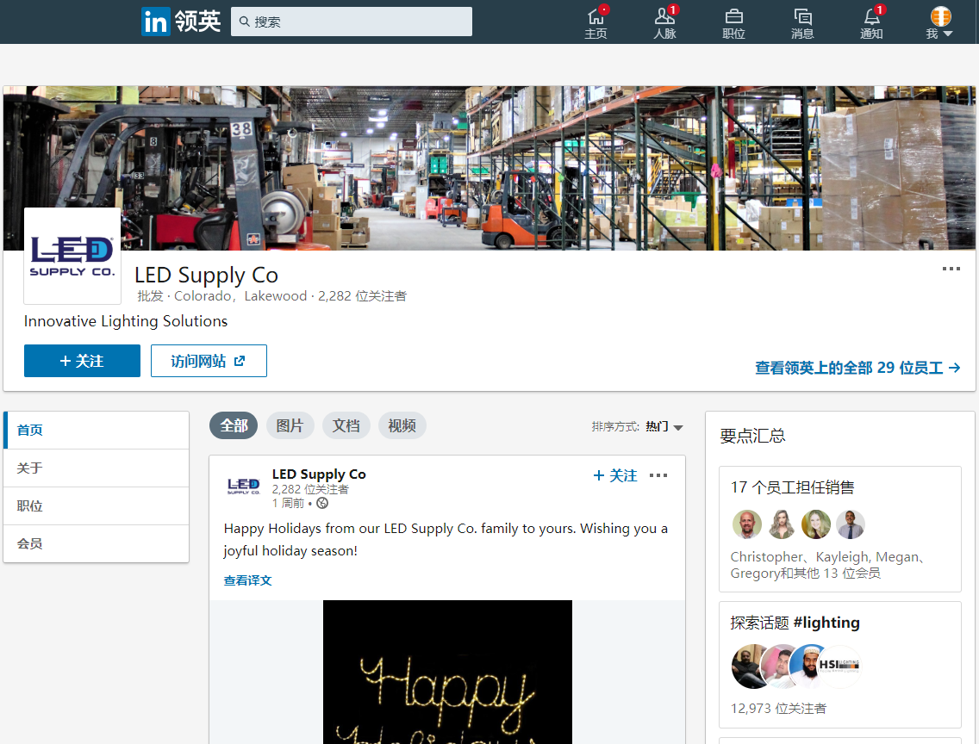Click 查看译文 see translation link

[248, 580]
